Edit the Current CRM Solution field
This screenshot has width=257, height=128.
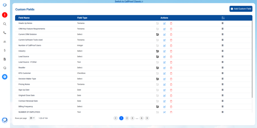pos(164,34)
